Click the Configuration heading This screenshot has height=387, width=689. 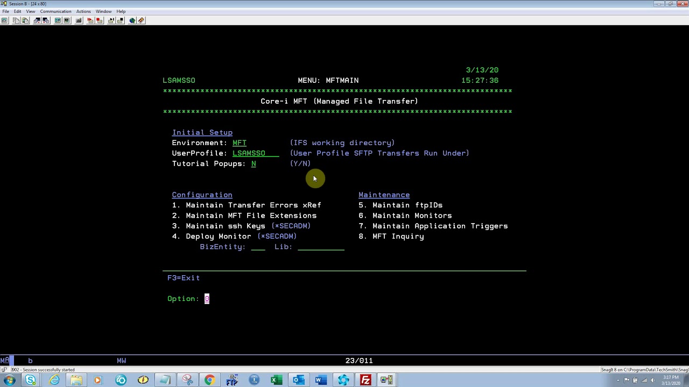tap(202, 195)
